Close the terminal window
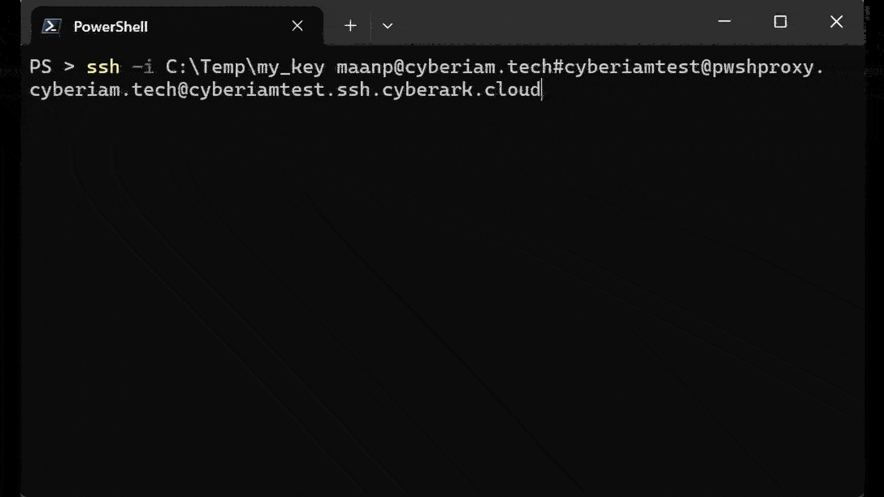The height and width of the screenshot is (497, 884). [x=836, y=22]
